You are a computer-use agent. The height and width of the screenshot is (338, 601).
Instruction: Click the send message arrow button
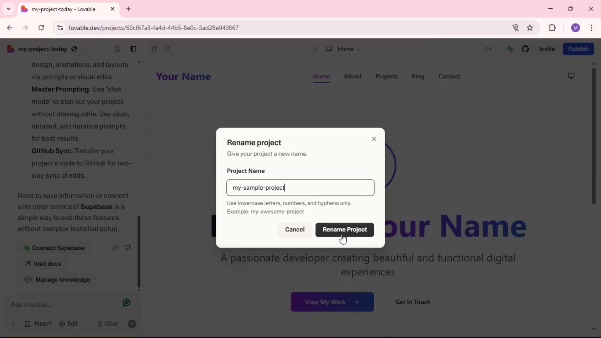pos(132,324)
